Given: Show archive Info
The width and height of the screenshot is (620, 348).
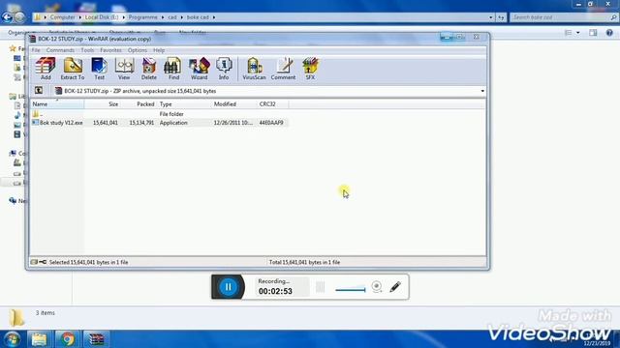Looking at the screenshot, I should pos(224,69).
